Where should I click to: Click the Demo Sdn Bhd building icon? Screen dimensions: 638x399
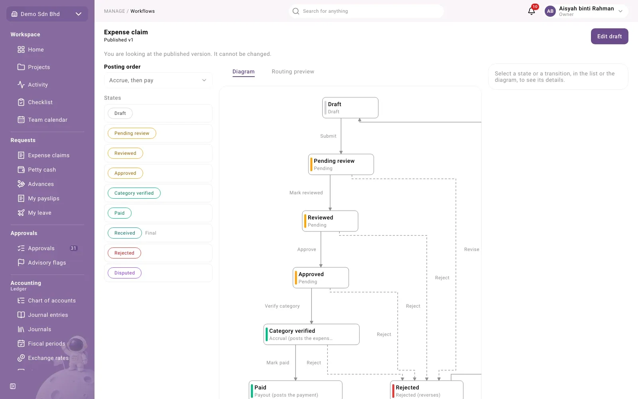pos(14,14)
